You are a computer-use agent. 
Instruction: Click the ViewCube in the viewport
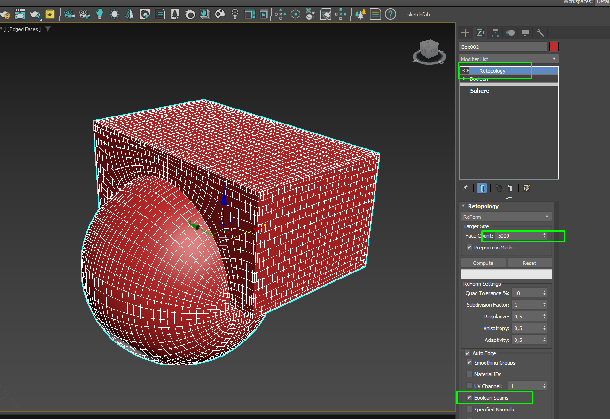point(429,49)
